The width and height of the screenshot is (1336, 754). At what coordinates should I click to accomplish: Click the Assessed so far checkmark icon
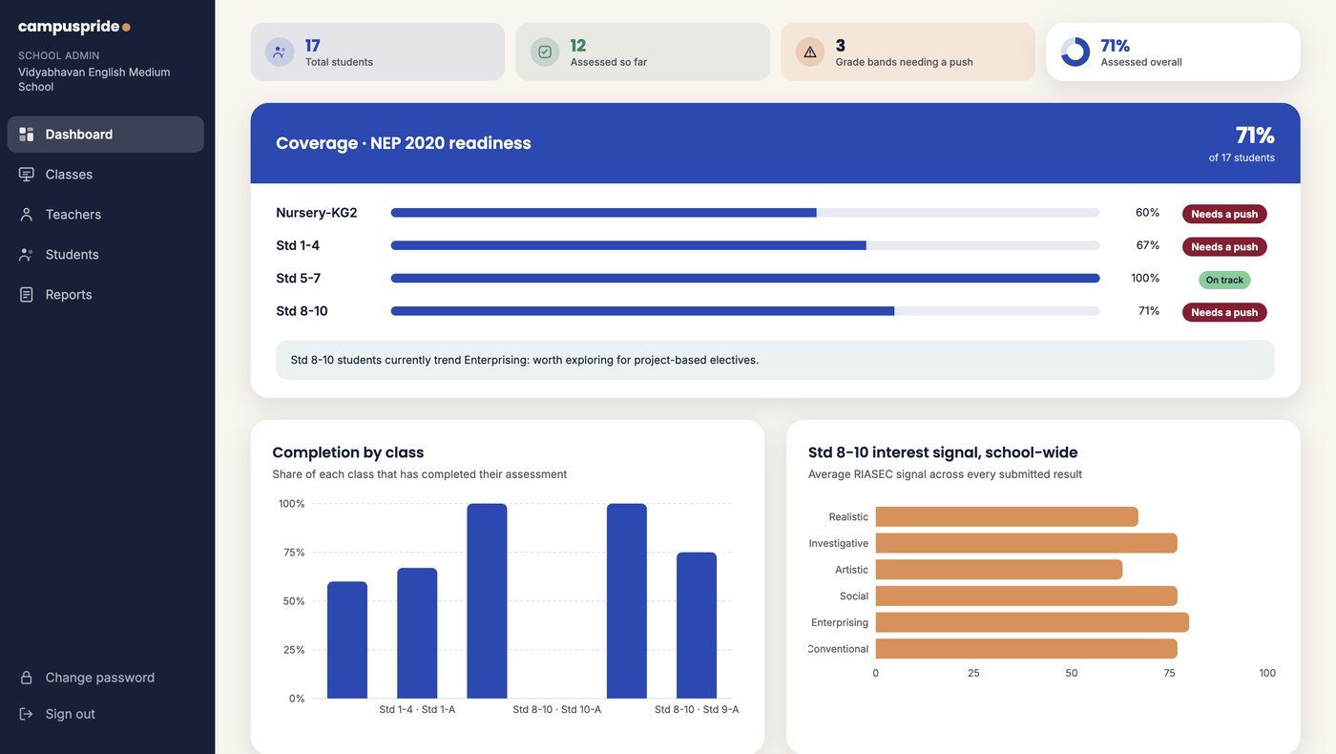tap(545, 52)
